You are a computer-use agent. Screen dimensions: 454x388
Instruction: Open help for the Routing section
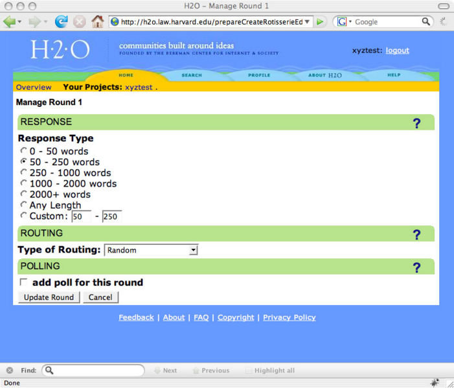point(416,234)
